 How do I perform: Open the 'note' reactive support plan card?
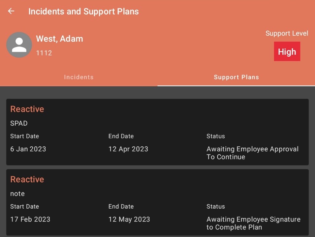coord(158,202)
